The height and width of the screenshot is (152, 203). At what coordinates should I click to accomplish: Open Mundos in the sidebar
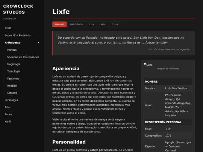[x=12, y=50]
